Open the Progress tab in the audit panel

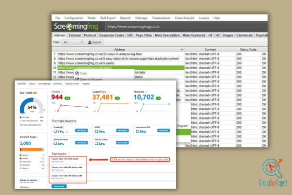(86, 83)
